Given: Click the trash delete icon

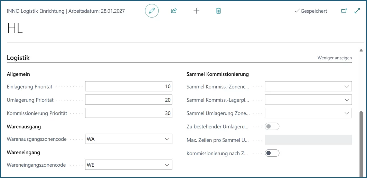Looking at the screenshot, I should [x=218, y=11].
